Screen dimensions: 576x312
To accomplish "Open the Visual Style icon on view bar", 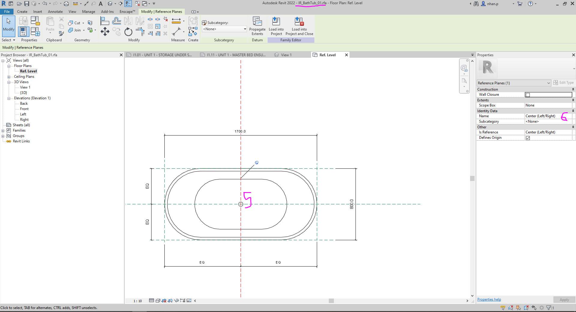I will [x=158, y=301].
